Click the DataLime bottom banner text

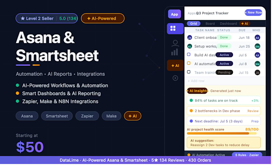pyautogui.click(x=135, y=160)
